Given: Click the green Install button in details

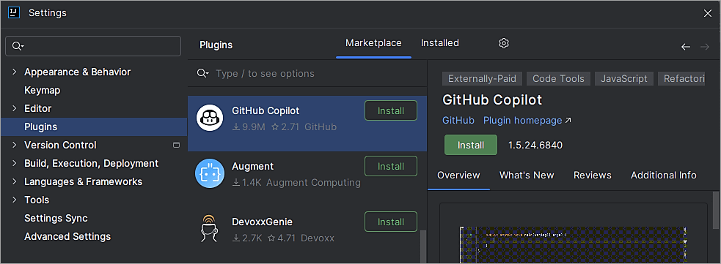Looking at the screenshot, I should point(471,146).
